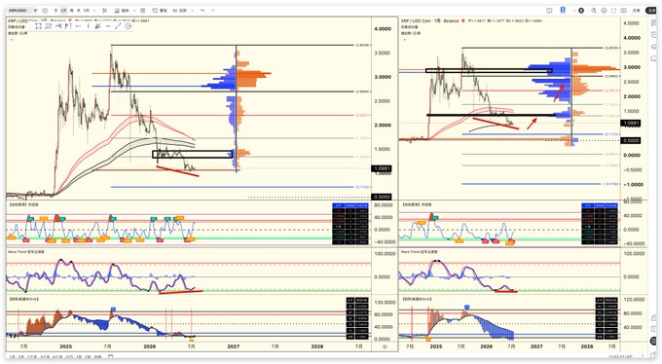Viewport: 662px width, 364px height.
Task: Click the 4.0000 price on the left price scale
Action: pyautogui.click(x=383, y=29)
